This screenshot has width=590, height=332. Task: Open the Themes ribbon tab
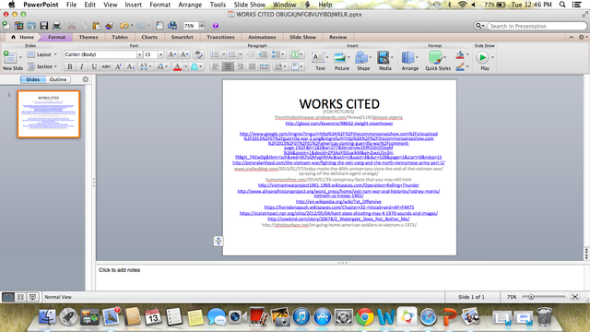(x=88, y=37)
